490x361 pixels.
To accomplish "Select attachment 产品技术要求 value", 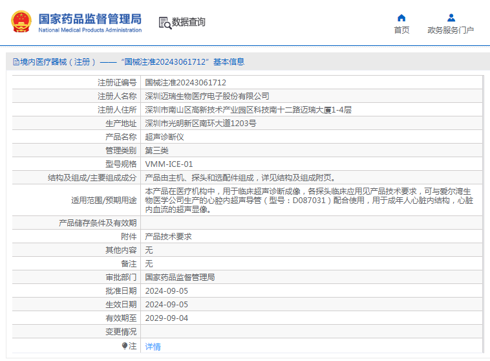I will pos(168,237).
